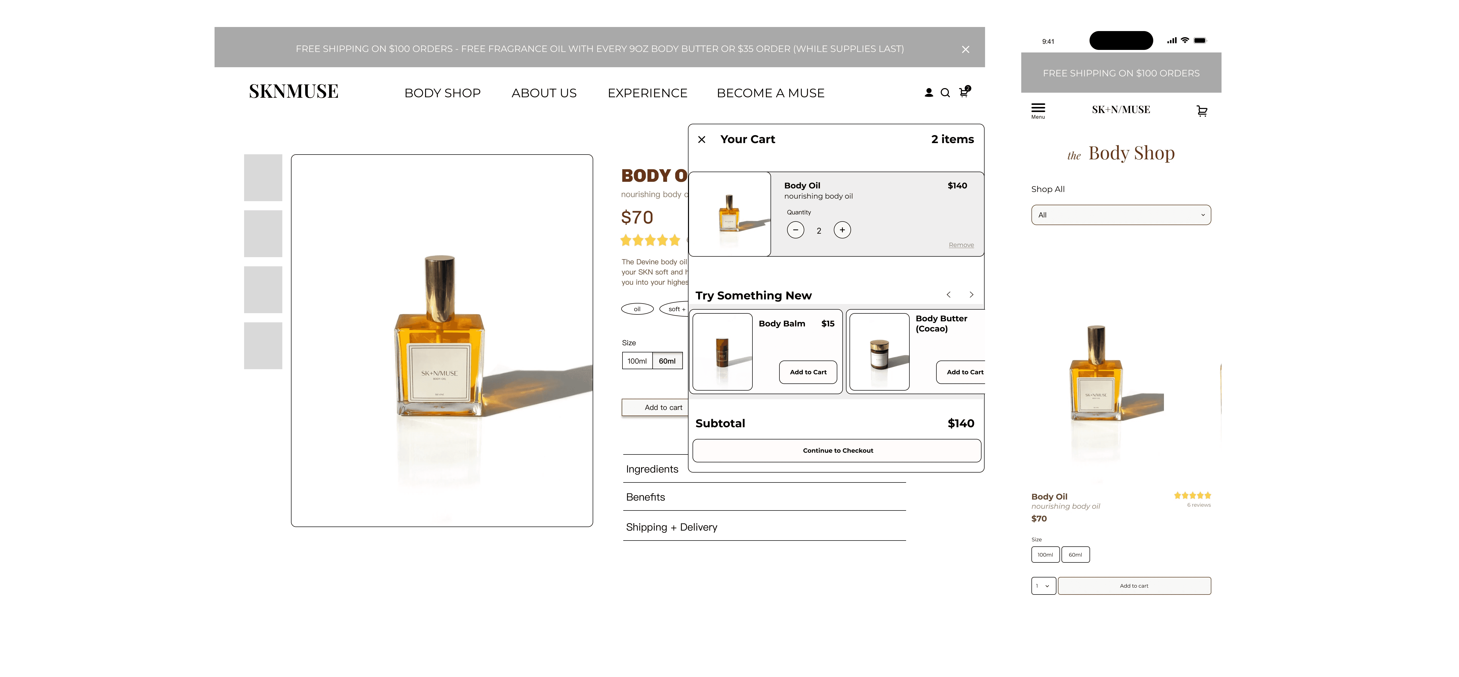Show previous Try Something New item
This screenshot has width=1459, height=677.
click(x=948, y=295)
